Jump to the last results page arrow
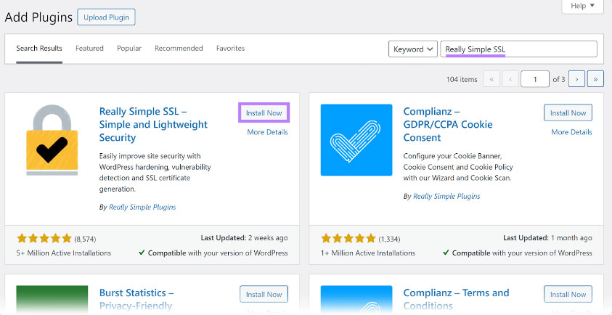 click(595, 79)
